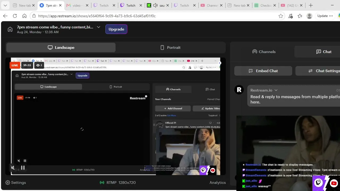Refresh the Restream page
Screen dimensions: 340x191
tap(15, 16)
